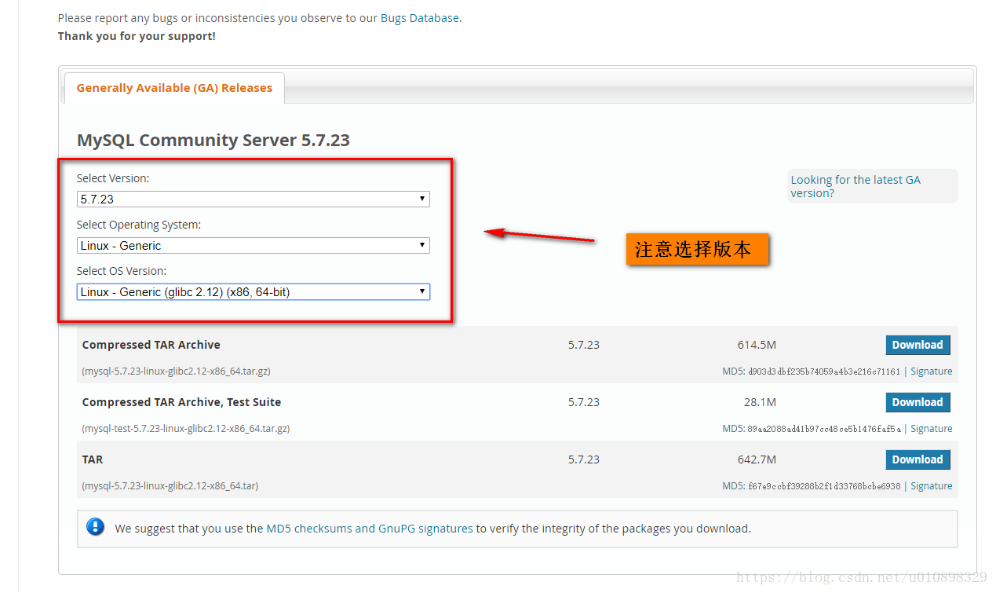Click filename mysql-test-5.7.23-linux-glibc2.12-x86_64.tar.gz
996x593 pixels.
[186, 429]
